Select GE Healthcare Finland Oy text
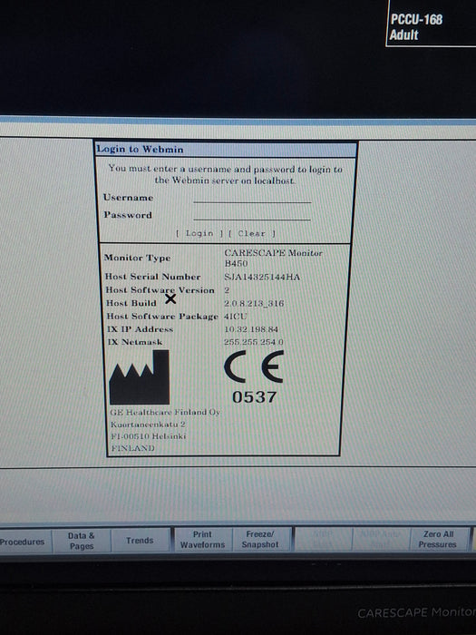Image resolution: width=476 pixels, height=635 pixels. (x=165, y=412)
